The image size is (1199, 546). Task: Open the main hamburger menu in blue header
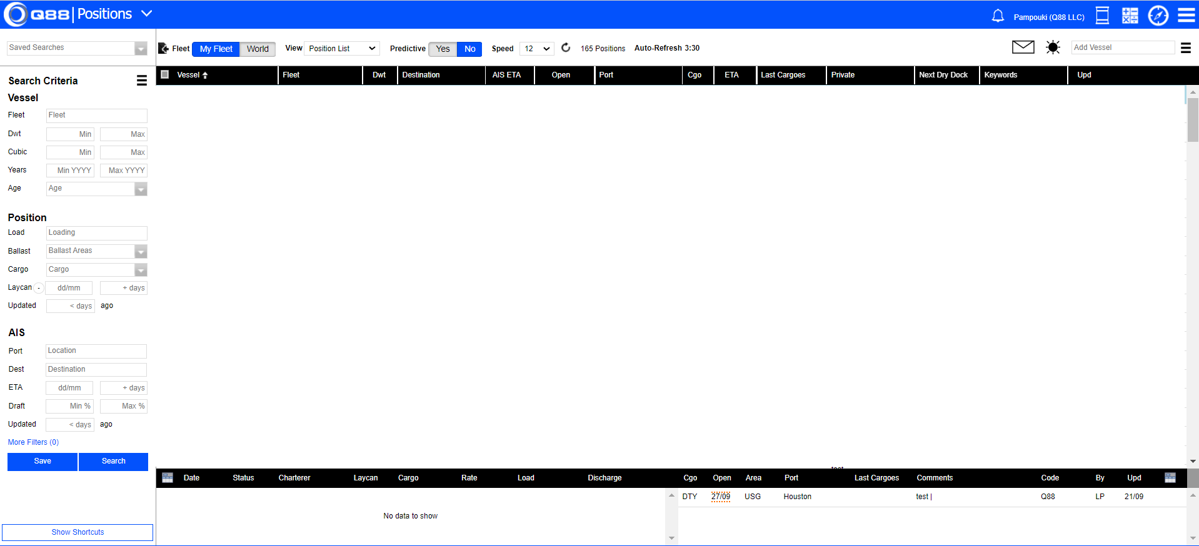click(1186, 16)
